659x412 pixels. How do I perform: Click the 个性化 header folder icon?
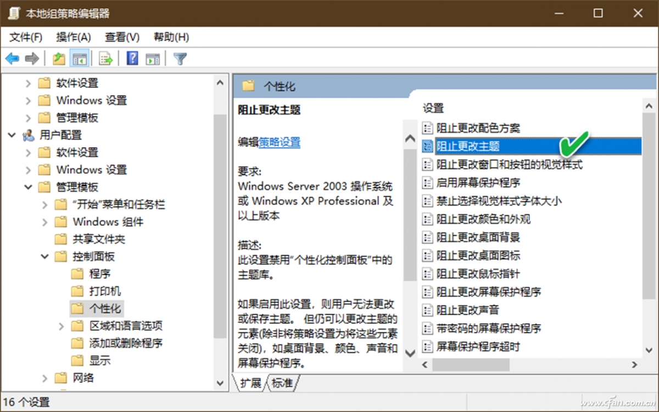(x=249, y=86)
